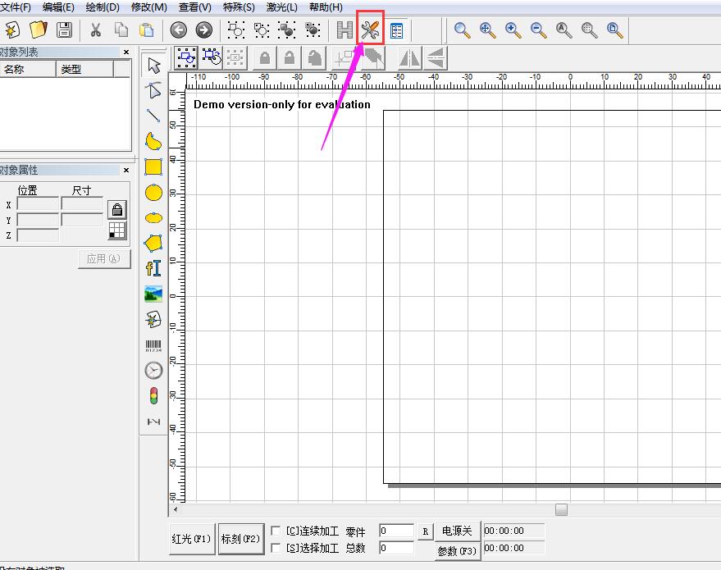Viewport: 721px width, 570px height.
Task: Open the 文件(F) menu
Action: (15, 7)
